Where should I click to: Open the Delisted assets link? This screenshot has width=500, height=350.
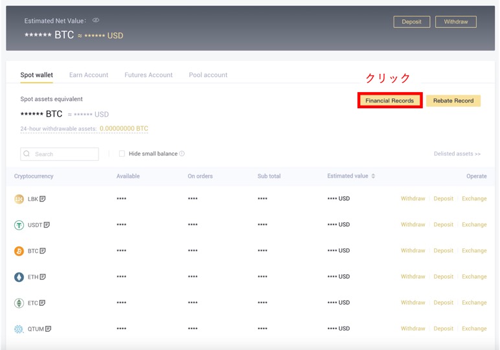[457, 154]
